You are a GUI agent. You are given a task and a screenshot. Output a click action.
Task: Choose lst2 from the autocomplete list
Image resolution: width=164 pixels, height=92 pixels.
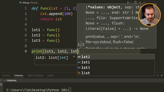point(116,57)
